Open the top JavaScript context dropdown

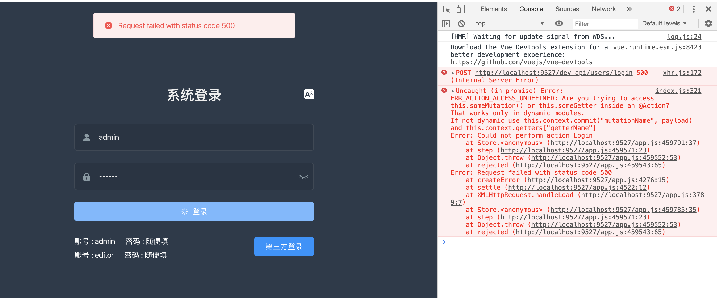[x=509, y=24]
